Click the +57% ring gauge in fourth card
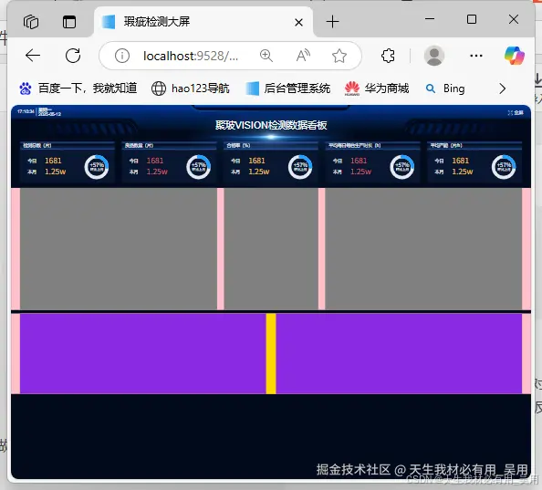This screenshot has height=490, width=542. click(x=402, y=167)
